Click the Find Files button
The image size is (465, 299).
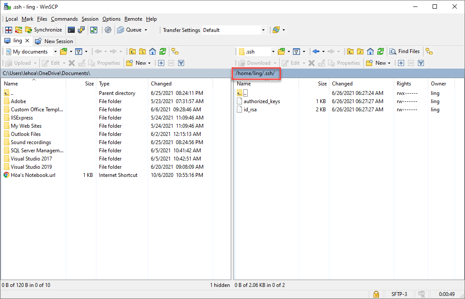coord(405,51)
